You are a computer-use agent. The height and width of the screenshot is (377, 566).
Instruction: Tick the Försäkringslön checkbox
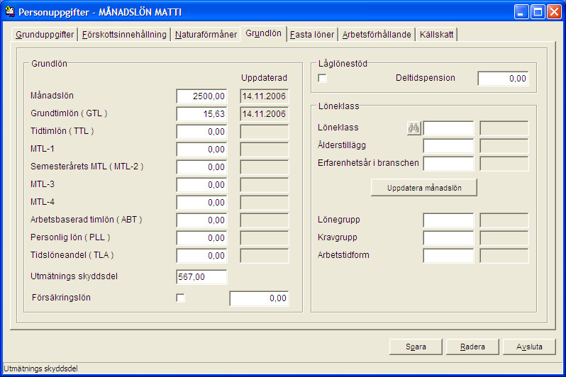(180, 298)
